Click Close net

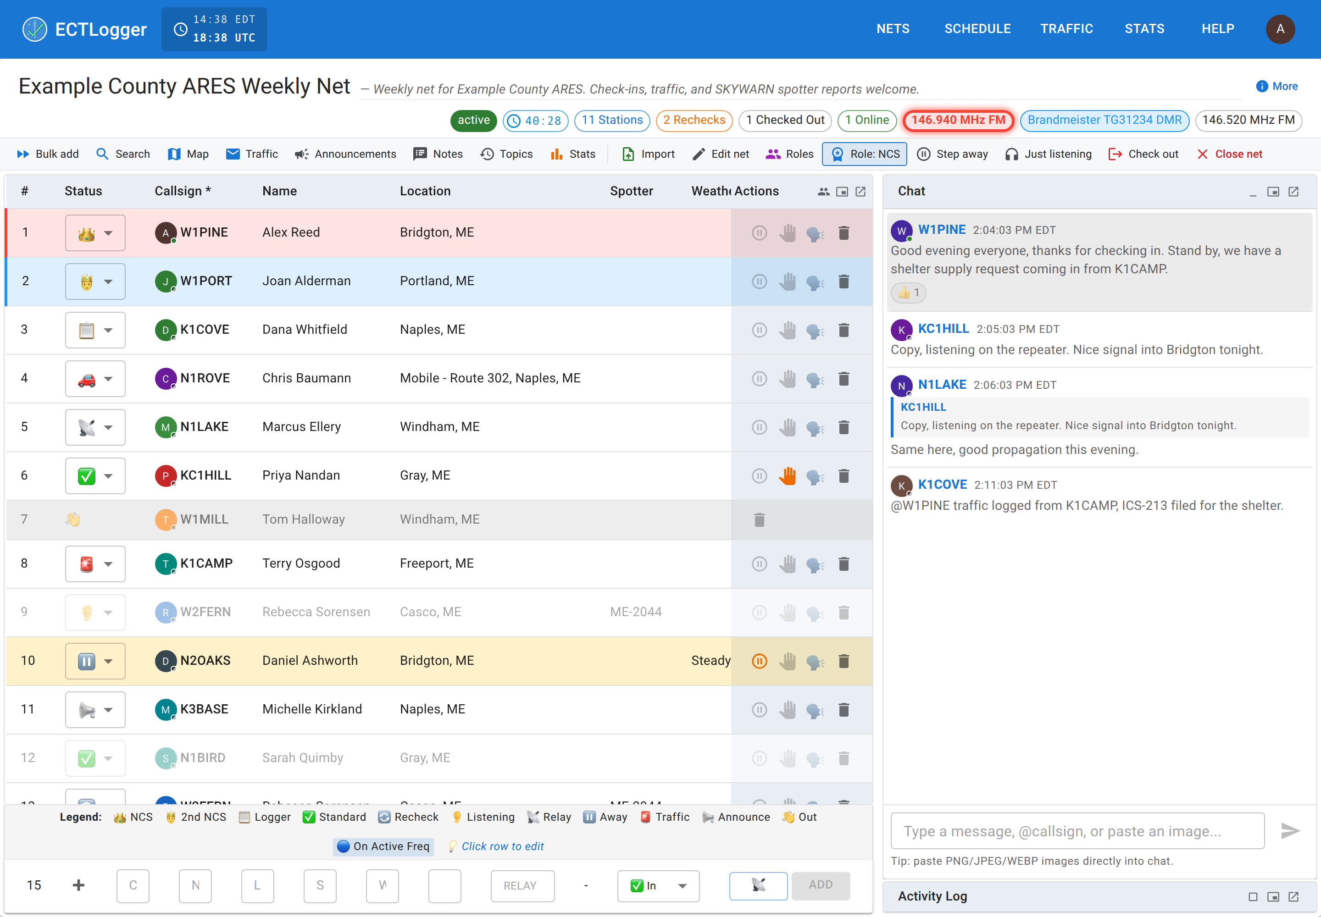(x=1230, y=154)
